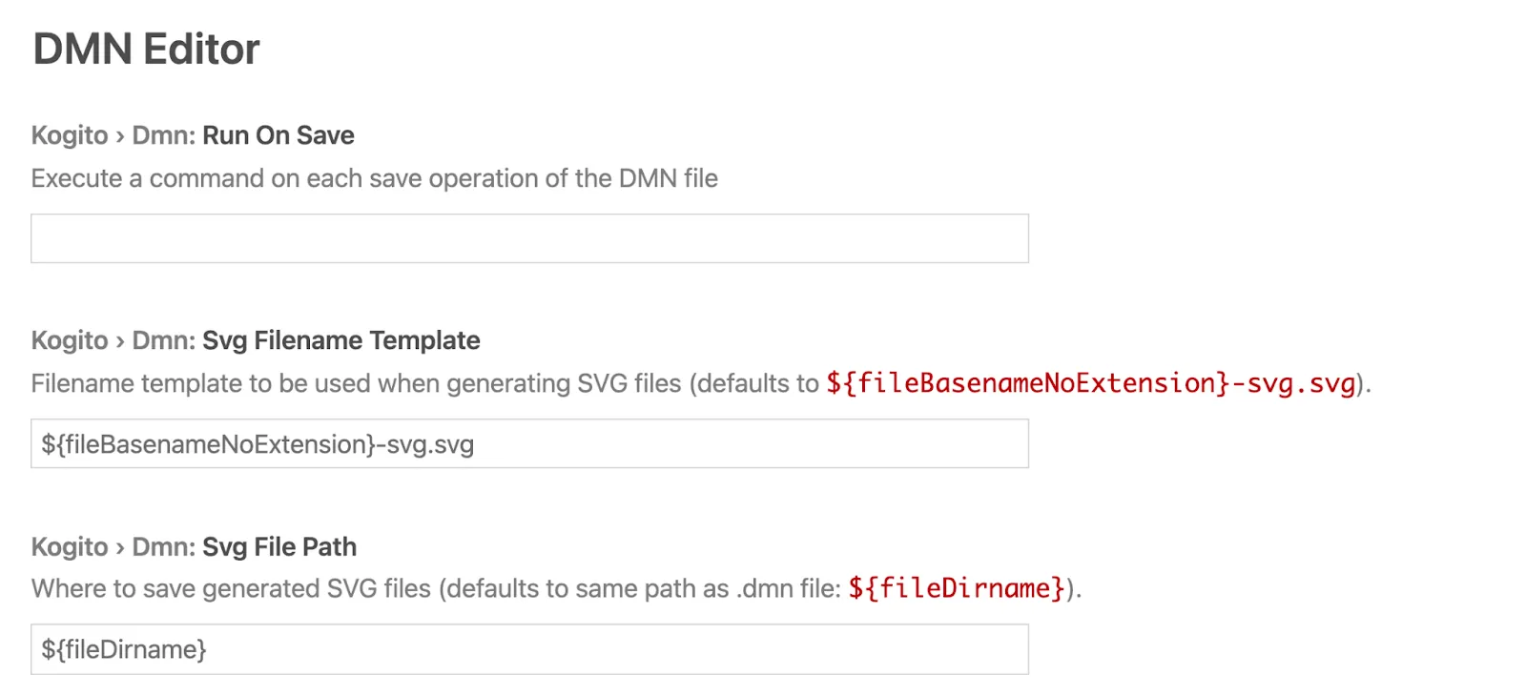This screenshot has width=1526, height=696.
Task: Click into the Svg File Path input field
Action: coord(529,649)
